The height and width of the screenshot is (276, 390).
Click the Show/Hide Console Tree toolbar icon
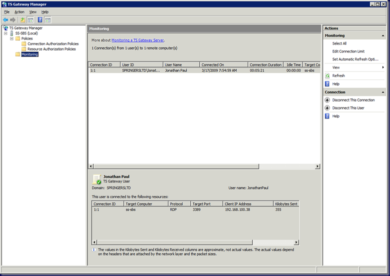(30, 19)
